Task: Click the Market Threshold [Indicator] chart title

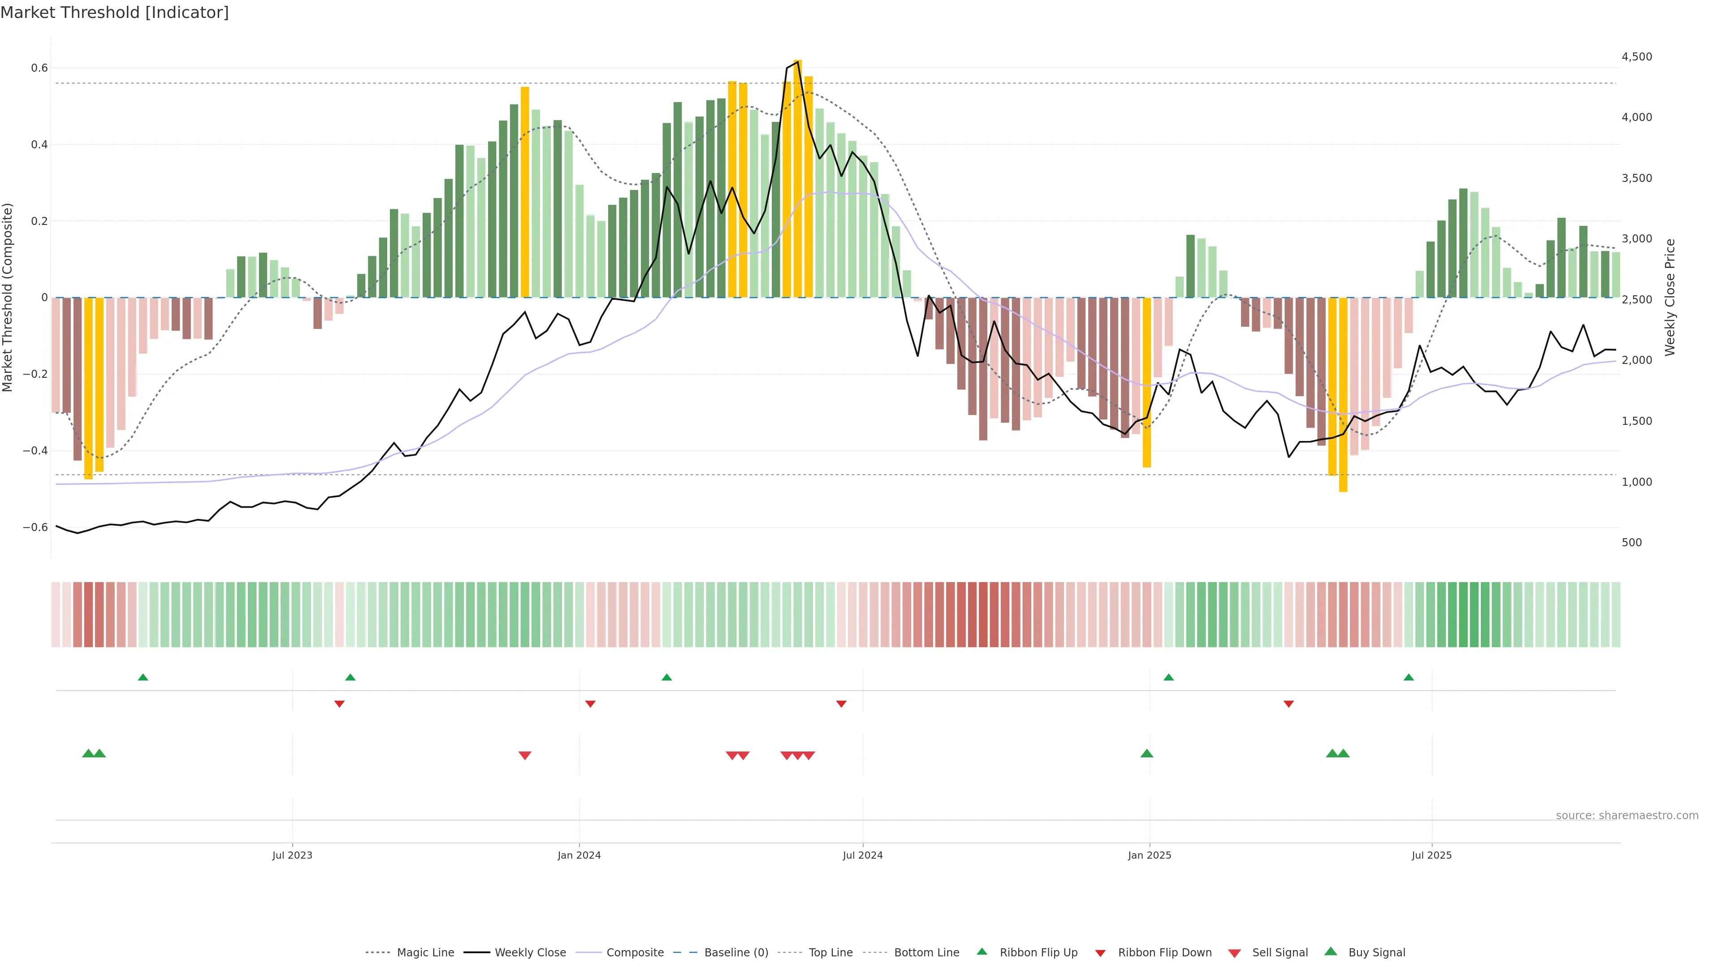Action: coord(114,13)
